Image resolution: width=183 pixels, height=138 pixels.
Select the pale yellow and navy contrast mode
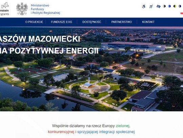(180, 6)
